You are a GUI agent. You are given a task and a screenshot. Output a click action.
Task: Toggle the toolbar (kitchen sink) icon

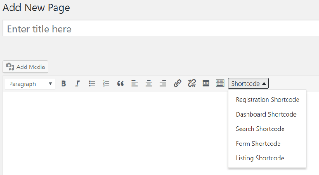pyautogui.click(x=220, y=83)
